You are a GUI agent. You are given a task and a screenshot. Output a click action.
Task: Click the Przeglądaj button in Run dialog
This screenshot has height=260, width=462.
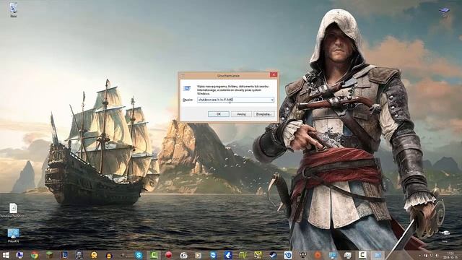[x=264, y=114]
